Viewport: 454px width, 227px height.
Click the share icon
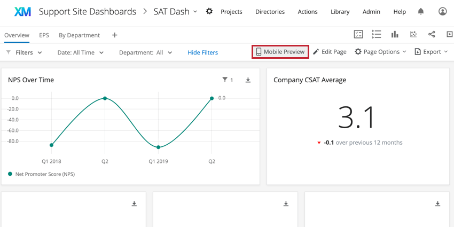pyautogui.click(x=432, y=34)
